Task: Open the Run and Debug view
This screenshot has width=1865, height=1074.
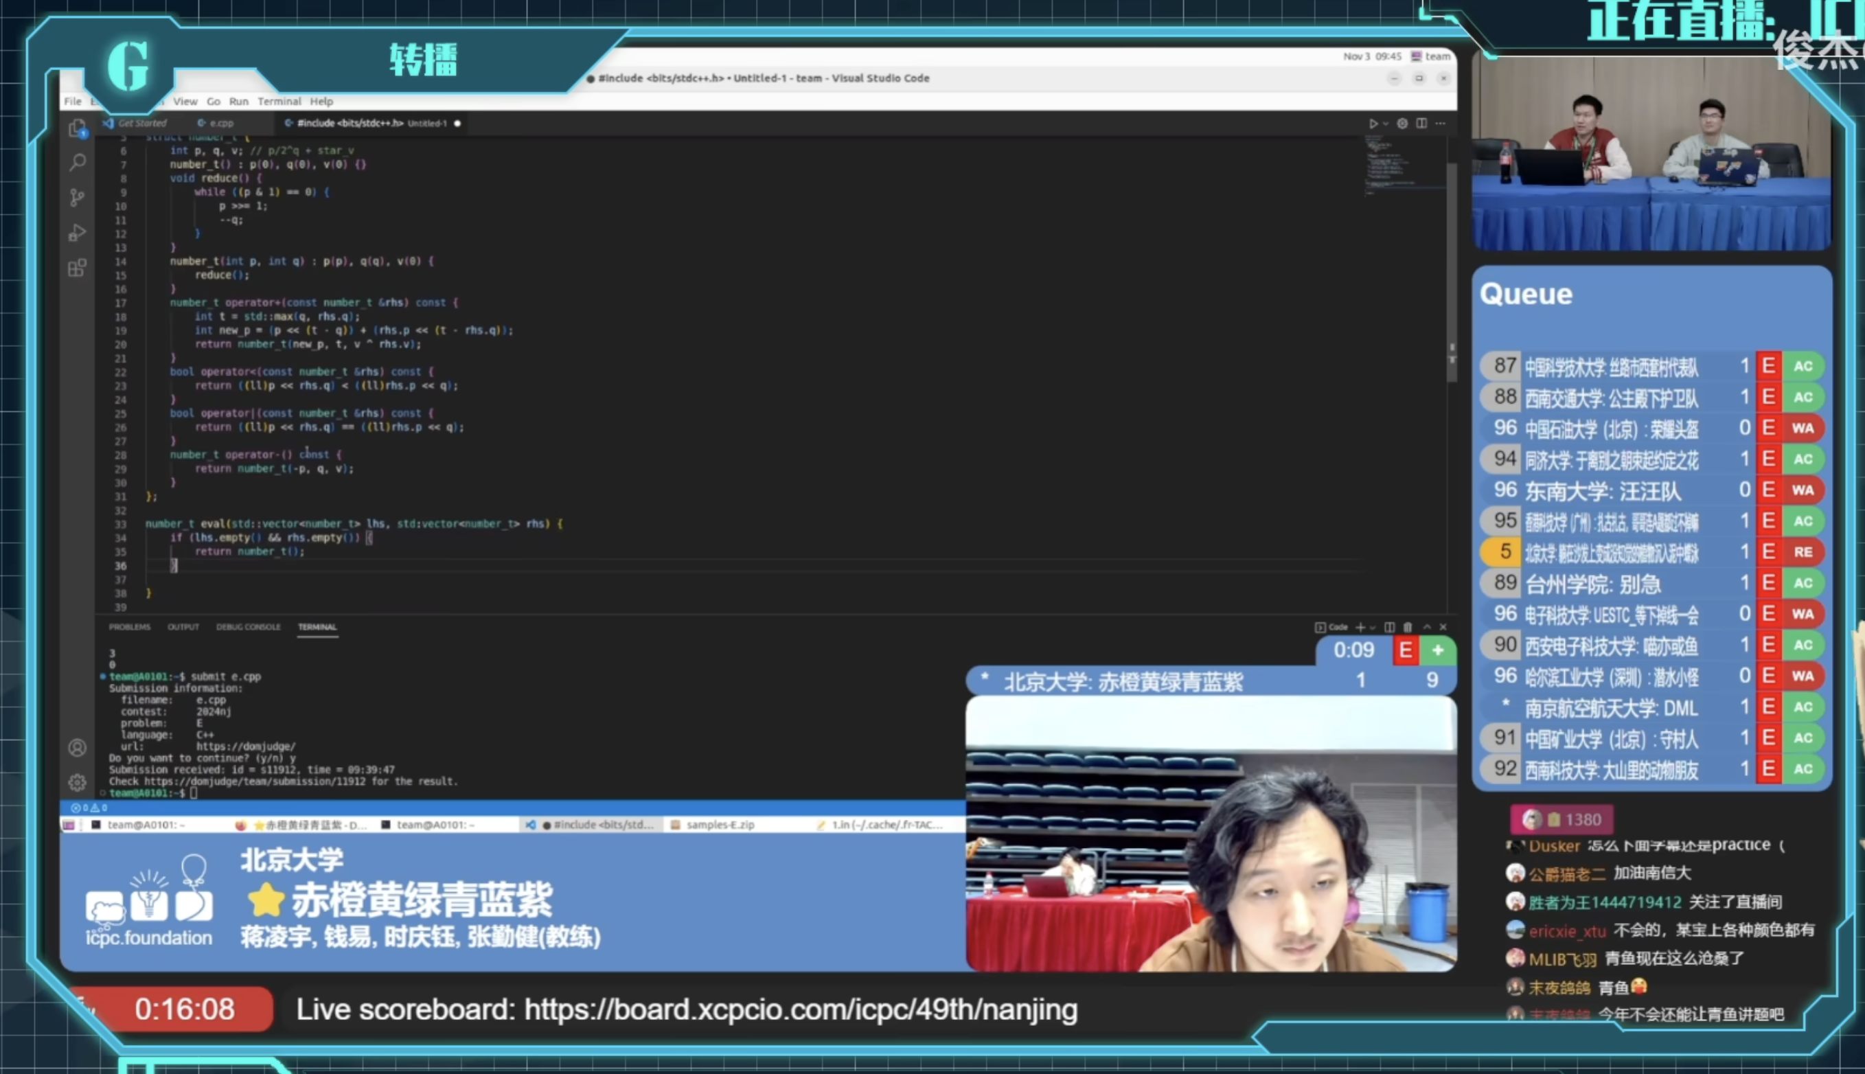Action: coord(78,232)
